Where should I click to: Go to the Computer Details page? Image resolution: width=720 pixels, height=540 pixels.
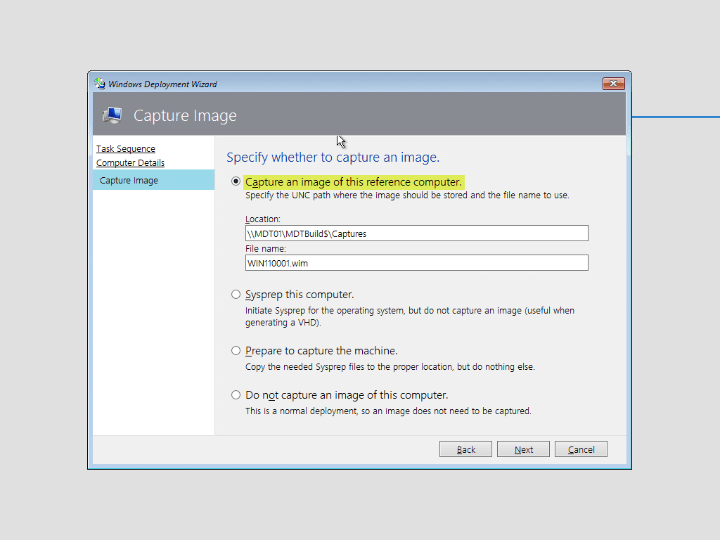130,162
